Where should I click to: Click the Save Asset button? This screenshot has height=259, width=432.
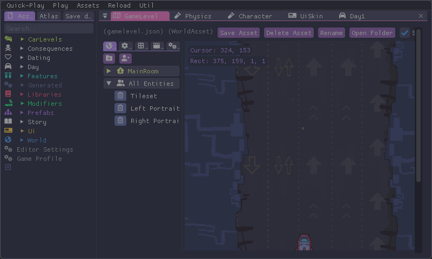[x=239, y=33]
